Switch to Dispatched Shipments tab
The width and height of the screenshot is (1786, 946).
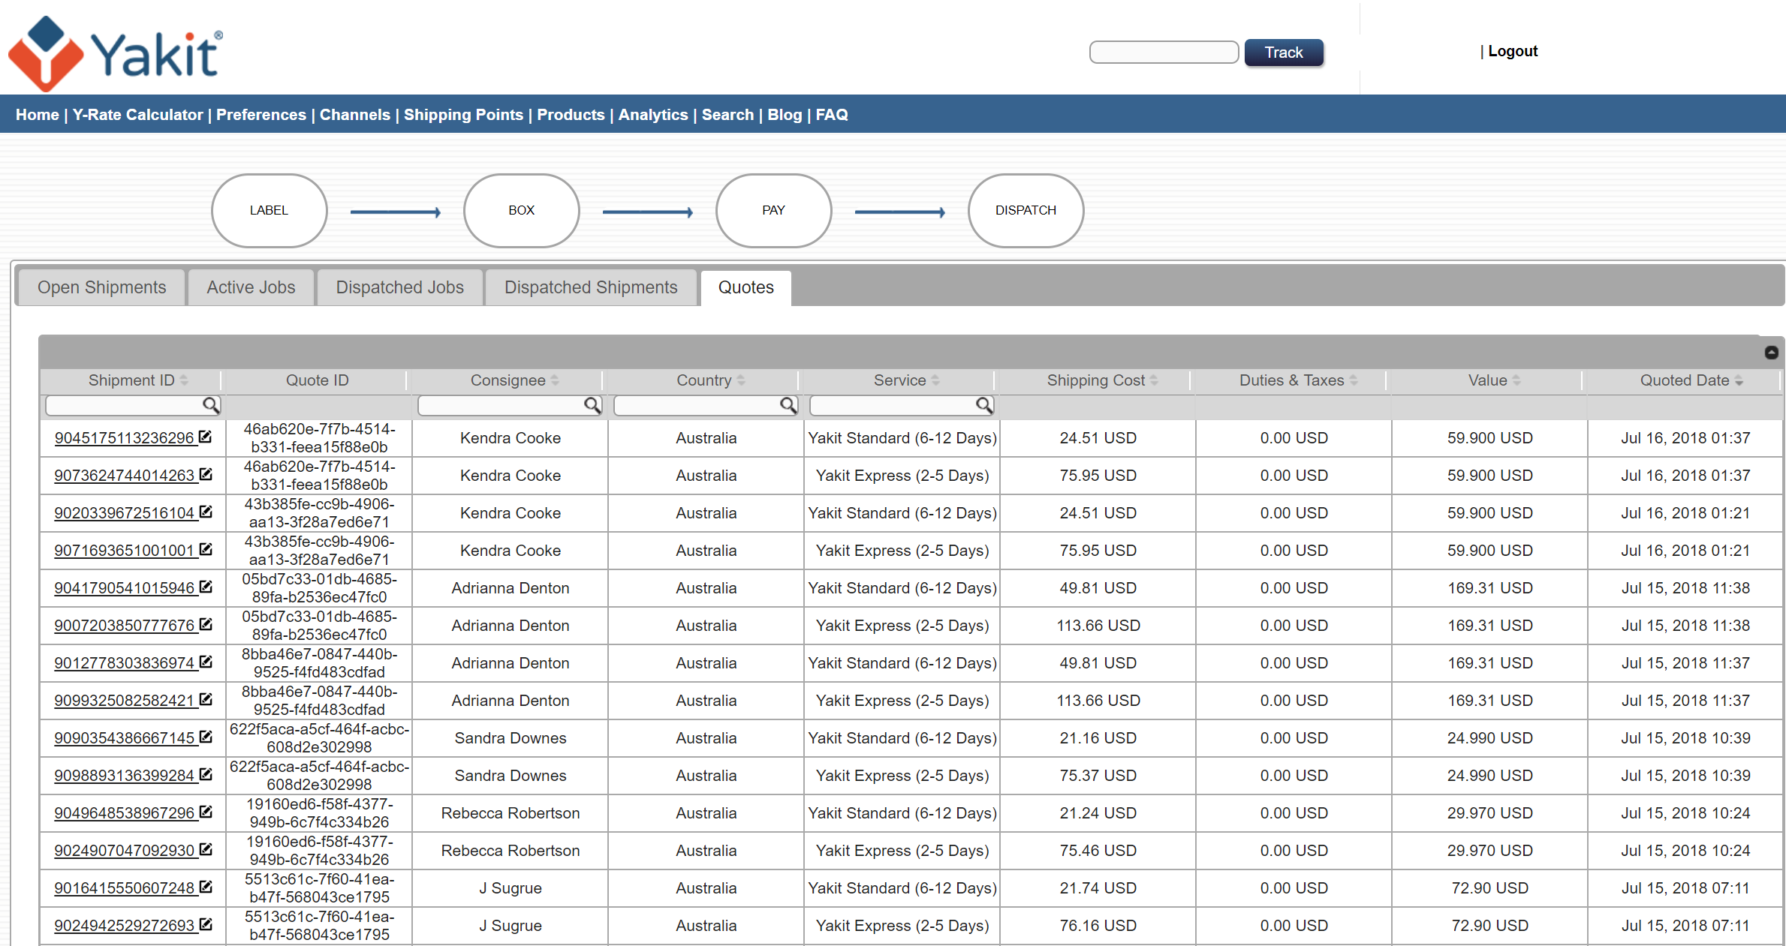click(x=591, y=287)
